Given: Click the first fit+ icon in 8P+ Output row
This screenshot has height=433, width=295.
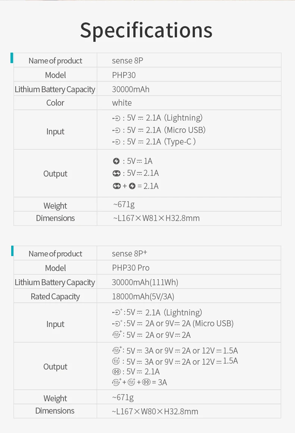Looking at the screenshot, I should pos(117,350).
